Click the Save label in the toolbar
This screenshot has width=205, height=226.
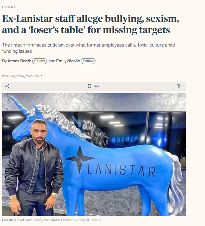click(97, 86)
